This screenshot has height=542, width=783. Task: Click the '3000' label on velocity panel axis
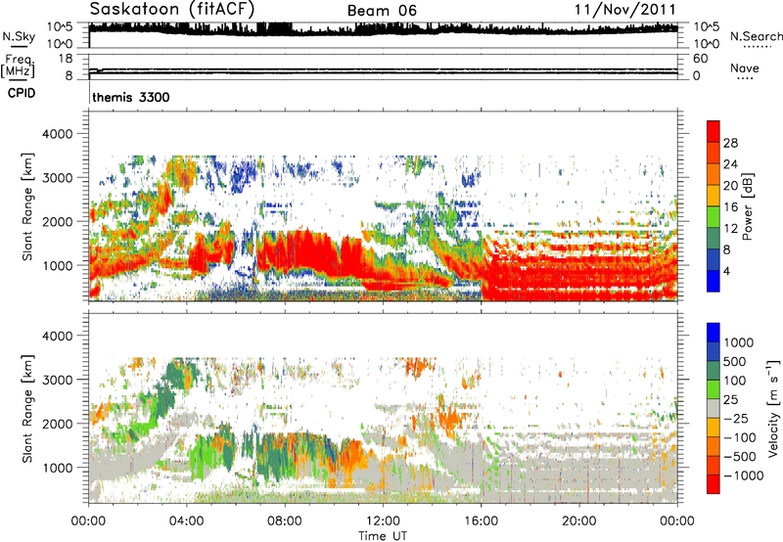coord(58,380)
